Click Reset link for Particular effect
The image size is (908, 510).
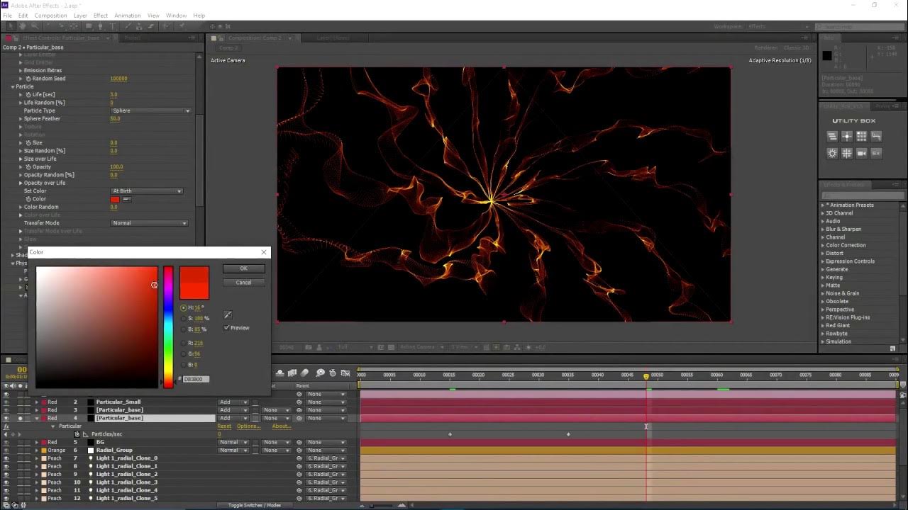tap(224, 426)
